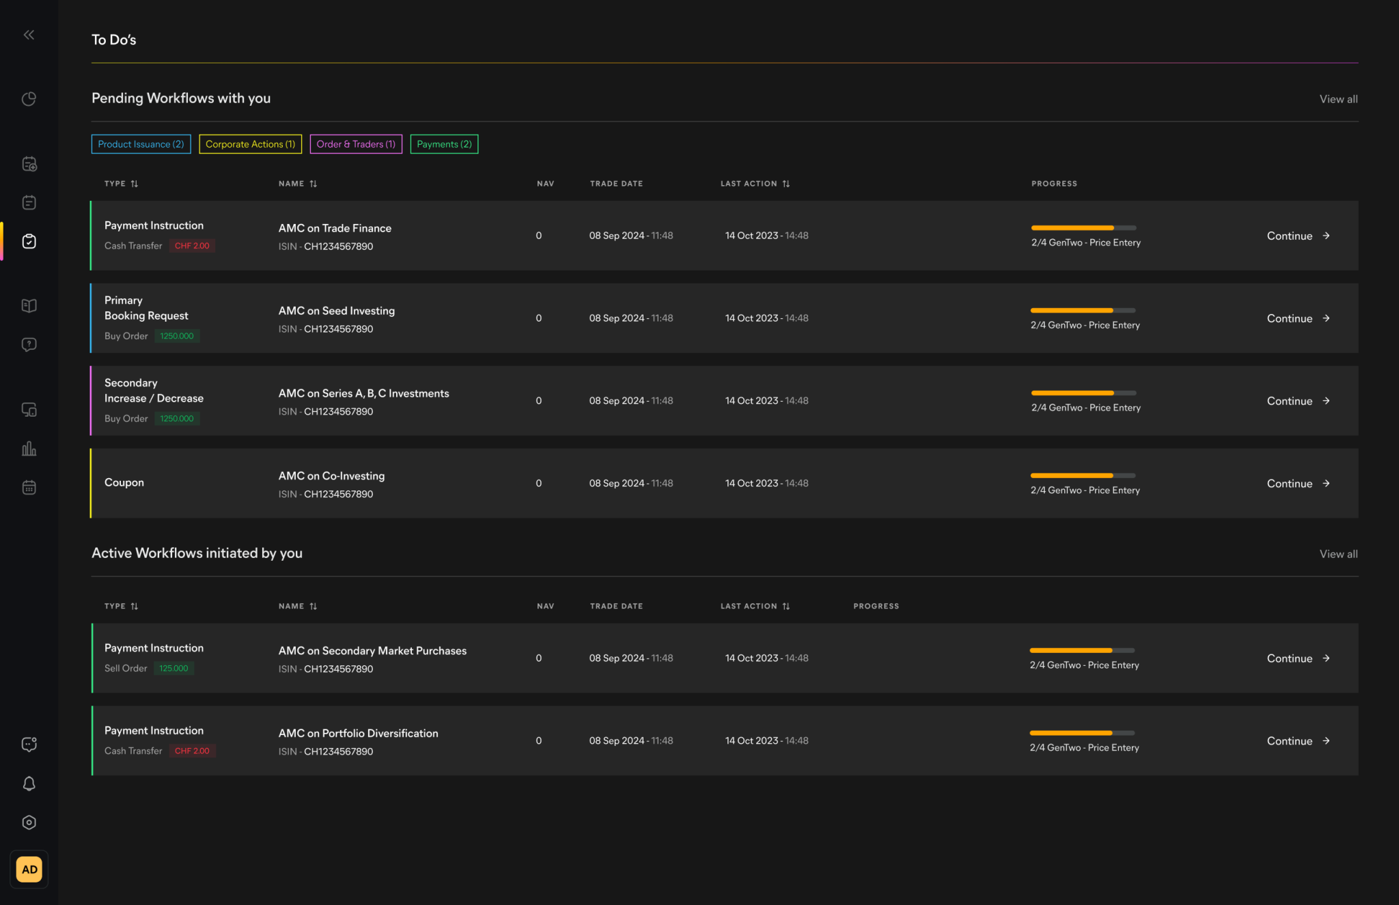Collapse the sidebar with double-chevron icon

click(x=29, y=35)
